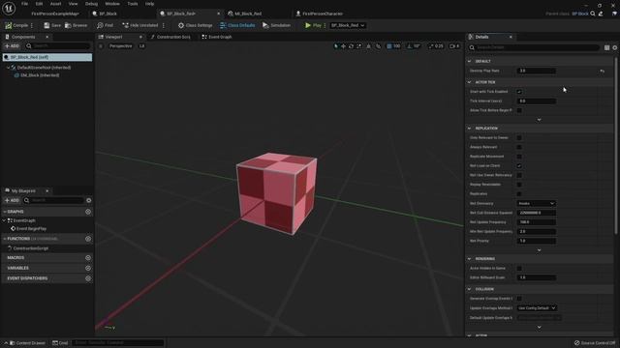This screenshot has height=348, width=620.
Task: Click the Find button
Action: (106, 25)
